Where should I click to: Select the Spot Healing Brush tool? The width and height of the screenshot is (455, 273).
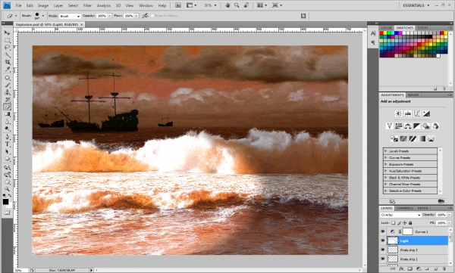tap(7, 78)
